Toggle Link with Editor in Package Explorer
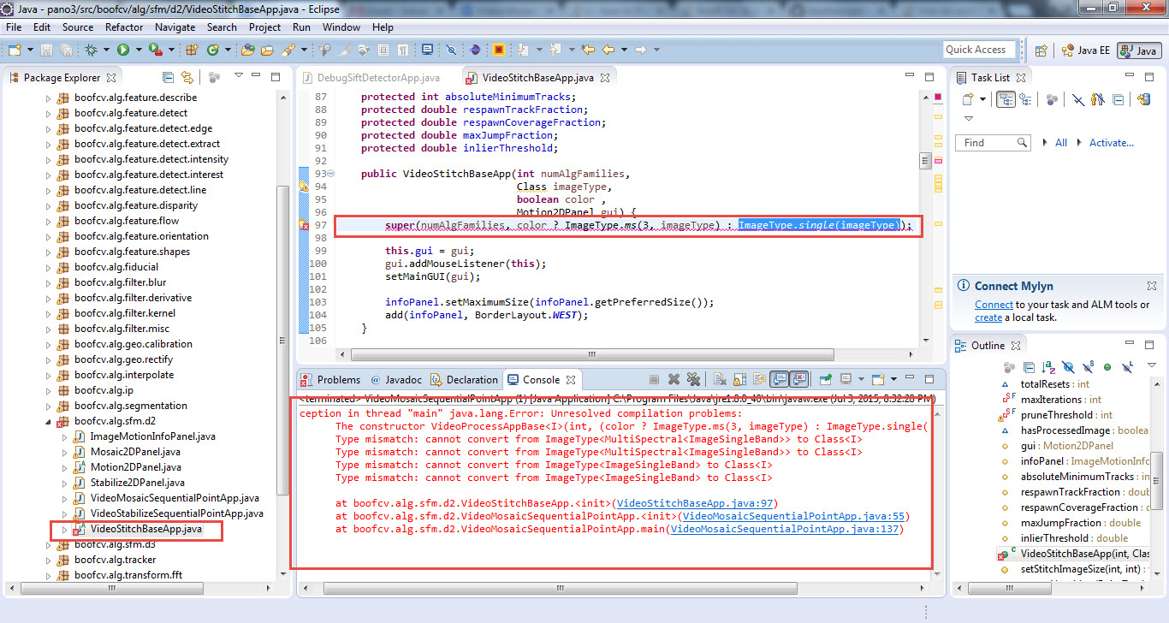Viewport: 1169px width, 623px height. 187,77
